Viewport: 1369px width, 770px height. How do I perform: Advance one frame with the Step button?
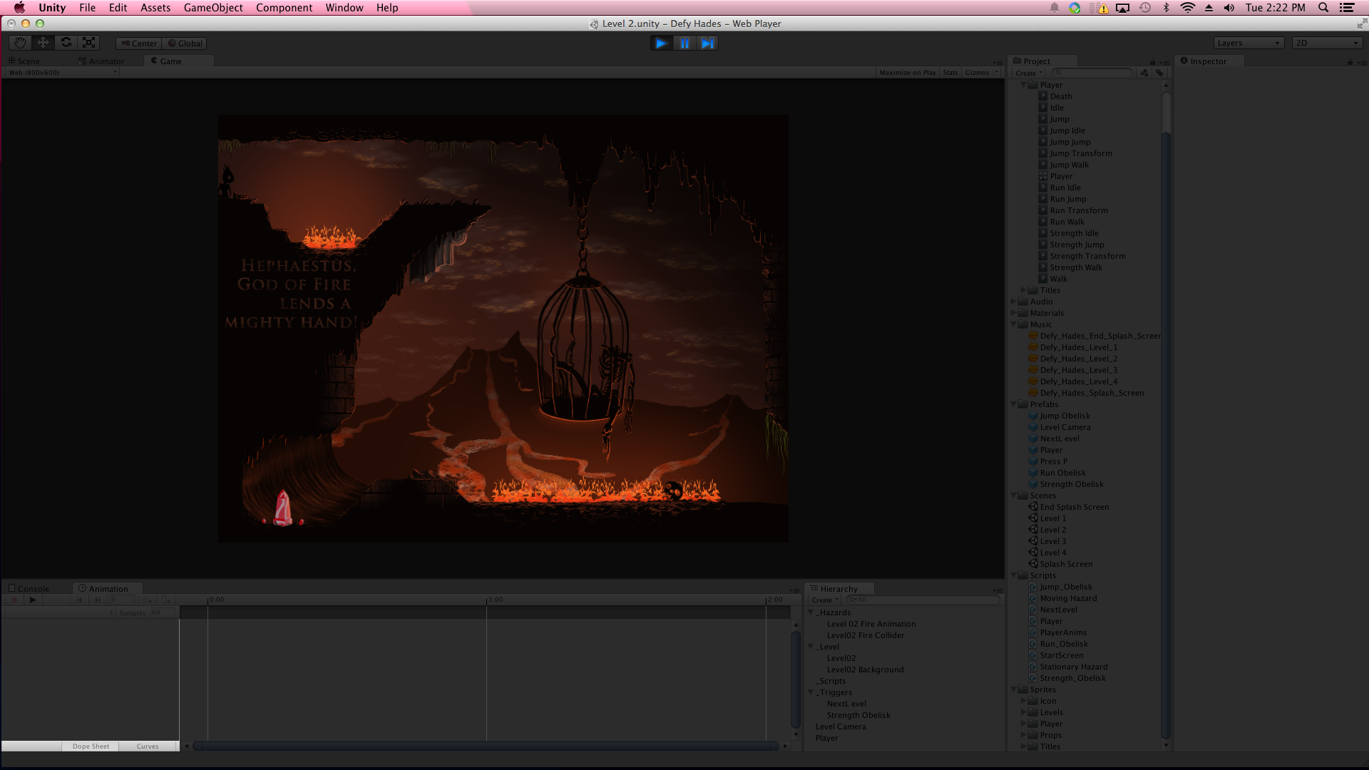coord(707,43)
